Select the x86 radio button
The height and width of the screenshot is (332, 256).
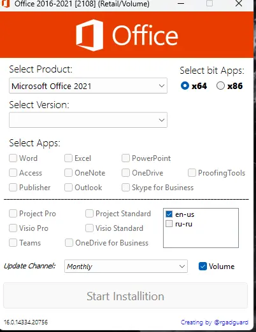(220, 86)
